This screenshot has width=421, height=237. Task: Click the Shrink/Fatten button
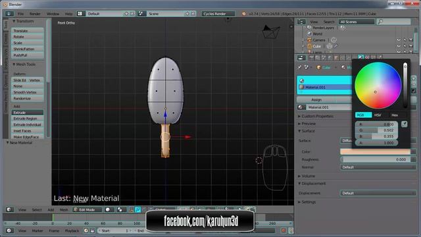28,49
